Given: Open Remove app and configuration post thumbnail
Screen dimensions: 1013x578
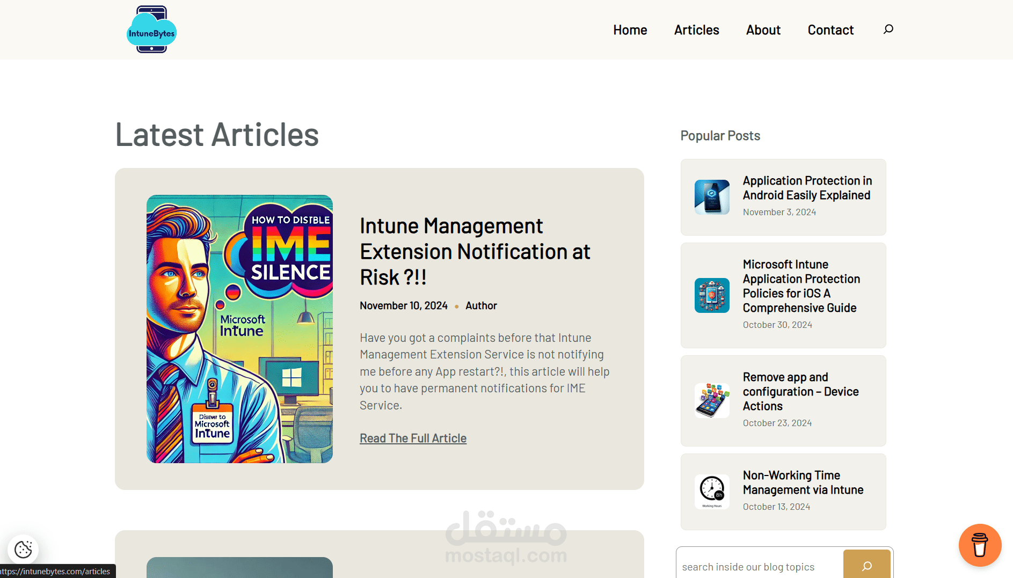Looking at the screenshot, I should [x=712, y=400].
